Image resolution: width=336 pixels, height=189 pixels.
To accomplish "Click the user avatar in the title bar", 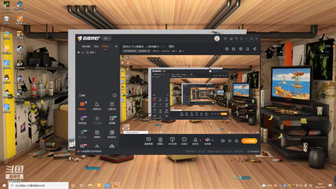I will point(217,39).
